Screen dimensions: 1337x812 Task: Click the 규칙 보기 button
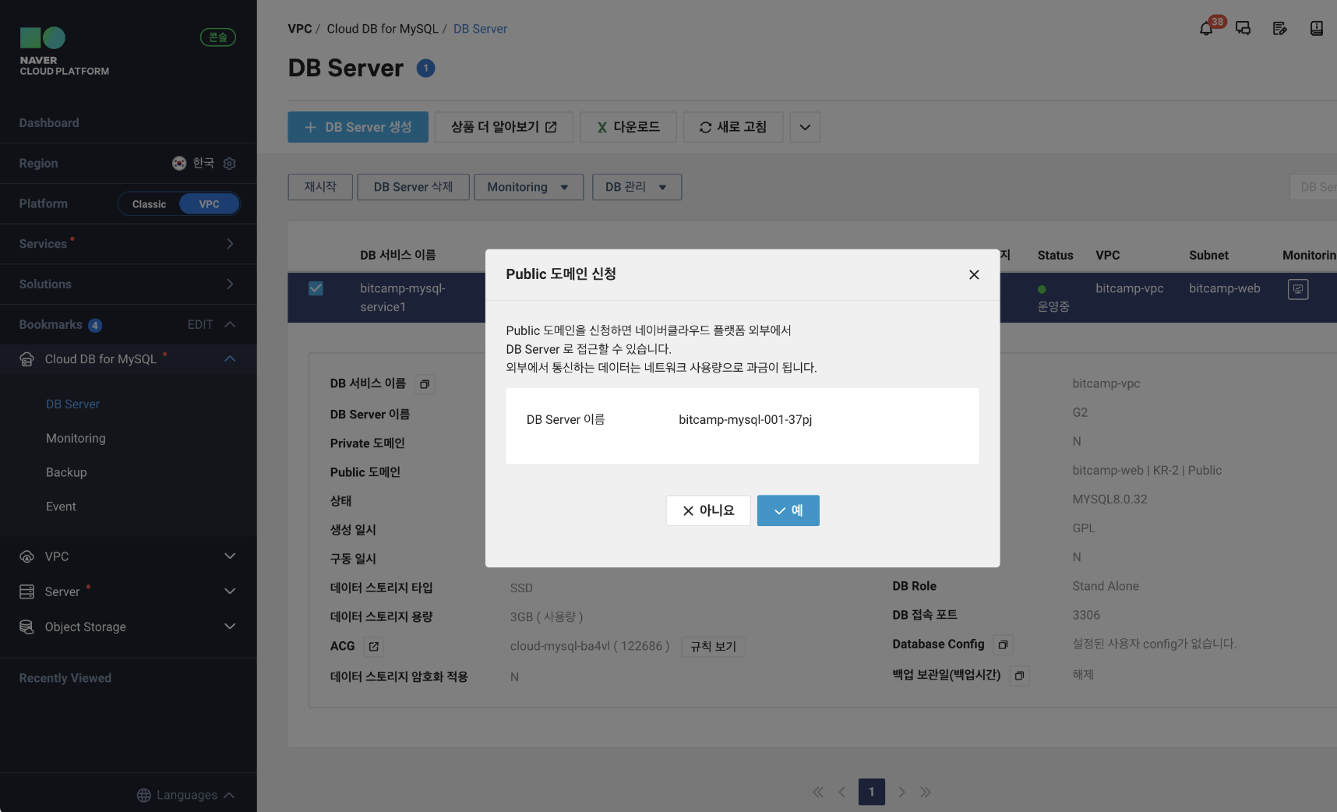coord(713,647)
